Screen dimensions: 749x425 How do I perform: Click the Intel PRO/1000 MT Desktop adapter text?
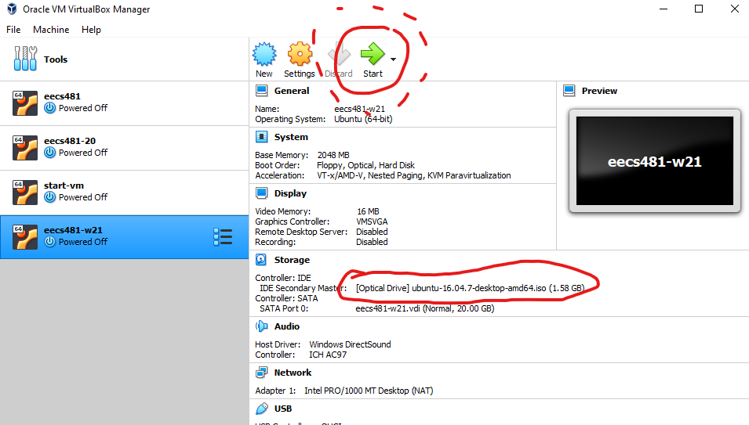pos(369,391)
